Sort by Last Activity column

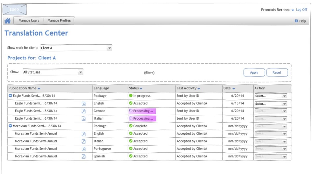(199, 89)
